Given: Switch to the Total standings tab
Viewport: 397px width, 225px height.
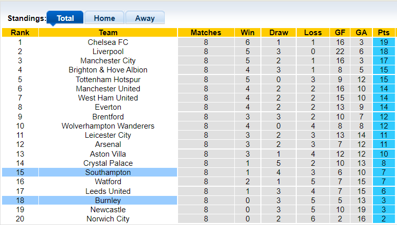Looking at the screenshot, I should click(65, 18).
